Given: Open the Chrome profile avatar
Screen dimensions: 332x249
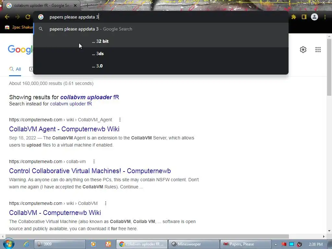Looking at the screenshot, I should point(314,17).
